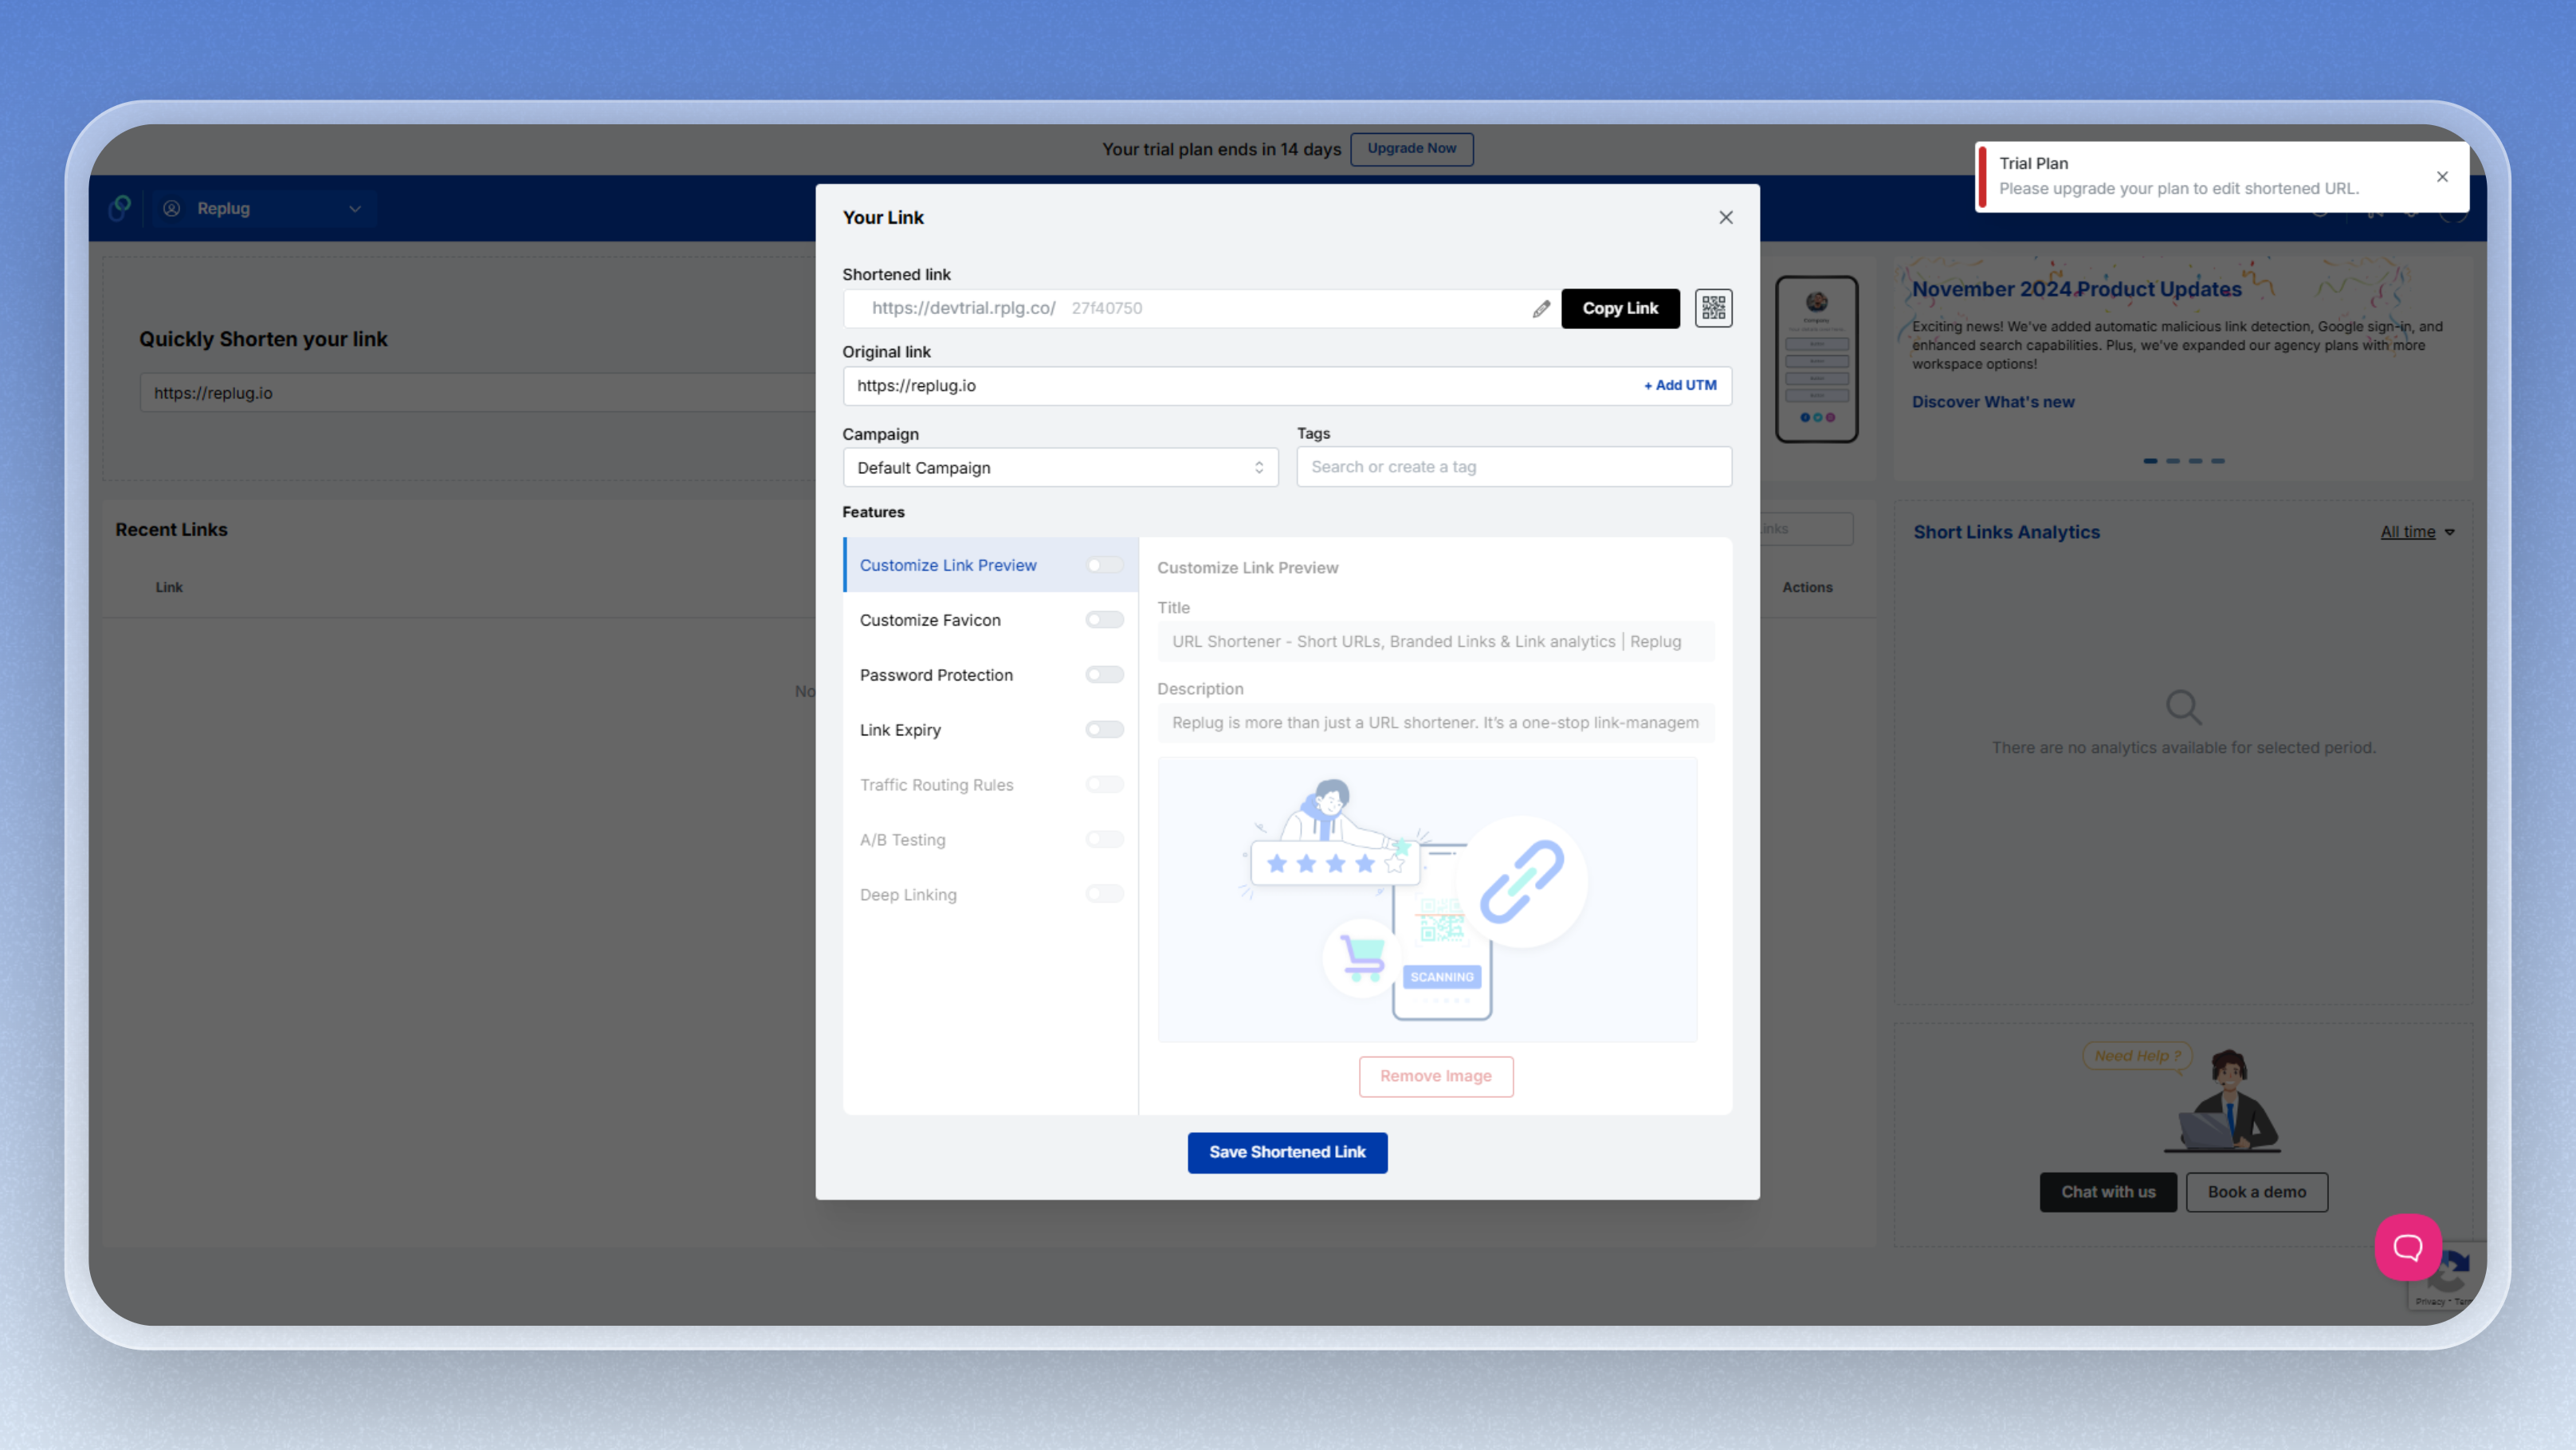The width and height of the screenshot is (2576, 1450).
Task: Click the Chat with us button
Action: (x=2108, y=1192)
